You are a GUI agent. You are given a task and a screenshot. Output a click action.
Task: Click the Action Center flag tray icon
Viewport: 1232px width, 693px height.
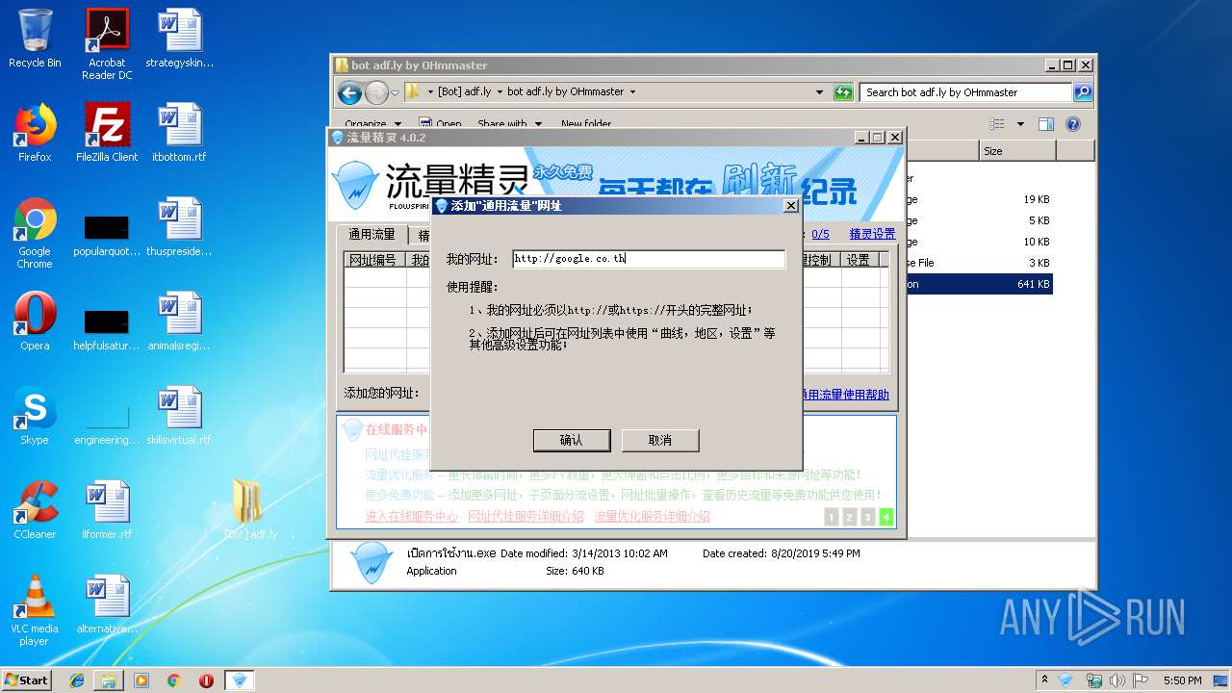click(x=1142, y=680)
